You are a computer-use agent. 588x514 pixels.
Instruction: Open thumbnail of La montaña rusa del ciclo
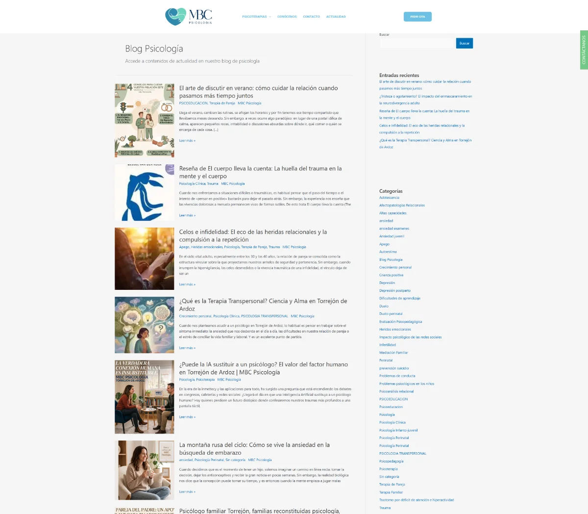pos(145,470)
